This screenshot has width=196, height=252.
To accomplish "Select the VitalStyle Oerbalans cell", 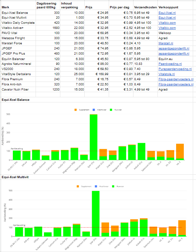I will 18,74.
